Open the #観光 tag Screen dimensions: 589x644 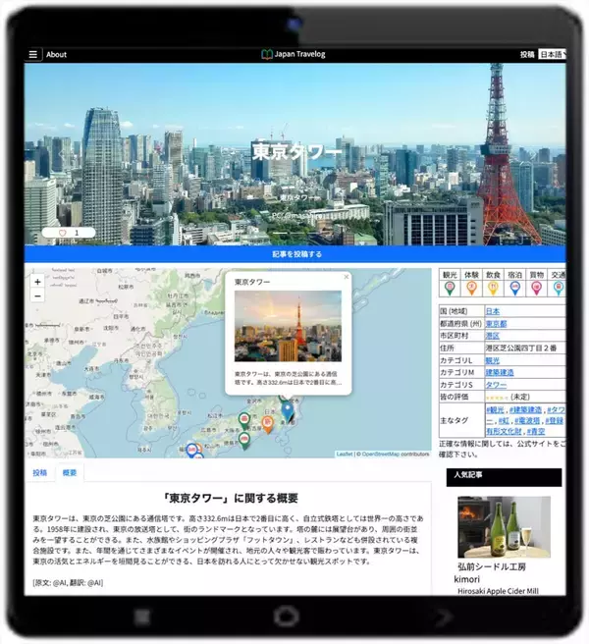tap(495, 410)
